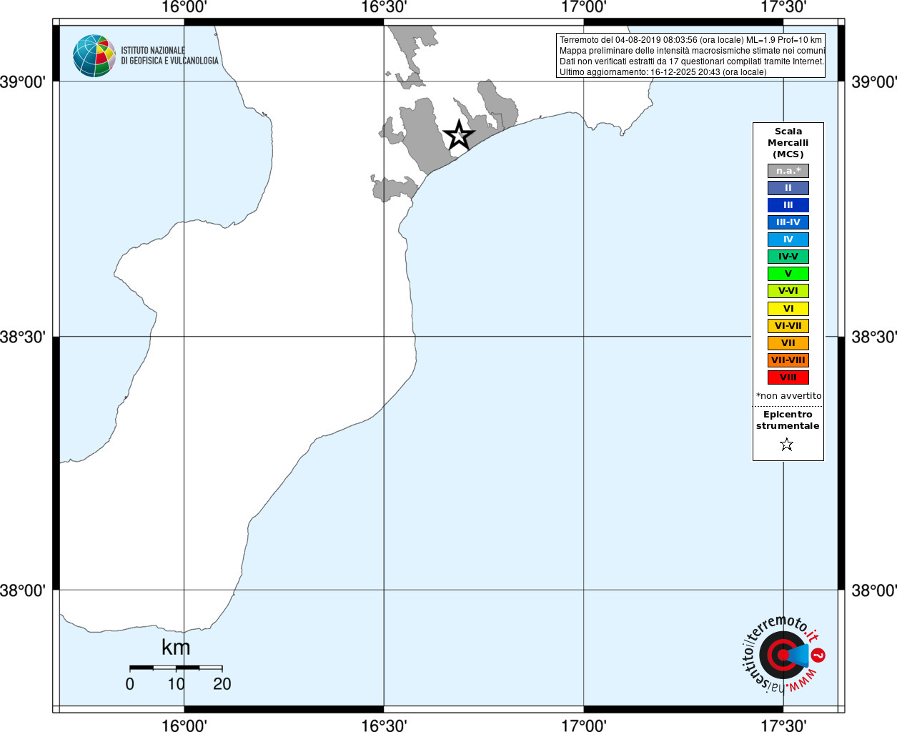
Task: Click the km scale bar
Action: pos(176,668)
